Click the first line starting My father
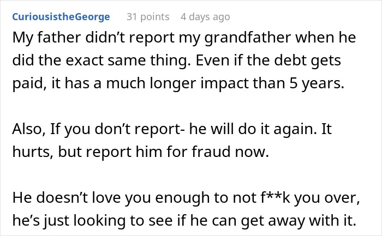 point(184,38)
